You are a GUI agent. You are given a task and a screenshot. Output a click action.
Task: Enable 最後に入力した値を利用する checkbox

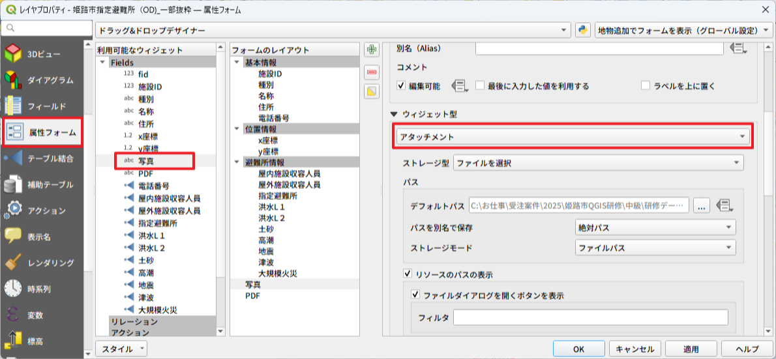480,86
